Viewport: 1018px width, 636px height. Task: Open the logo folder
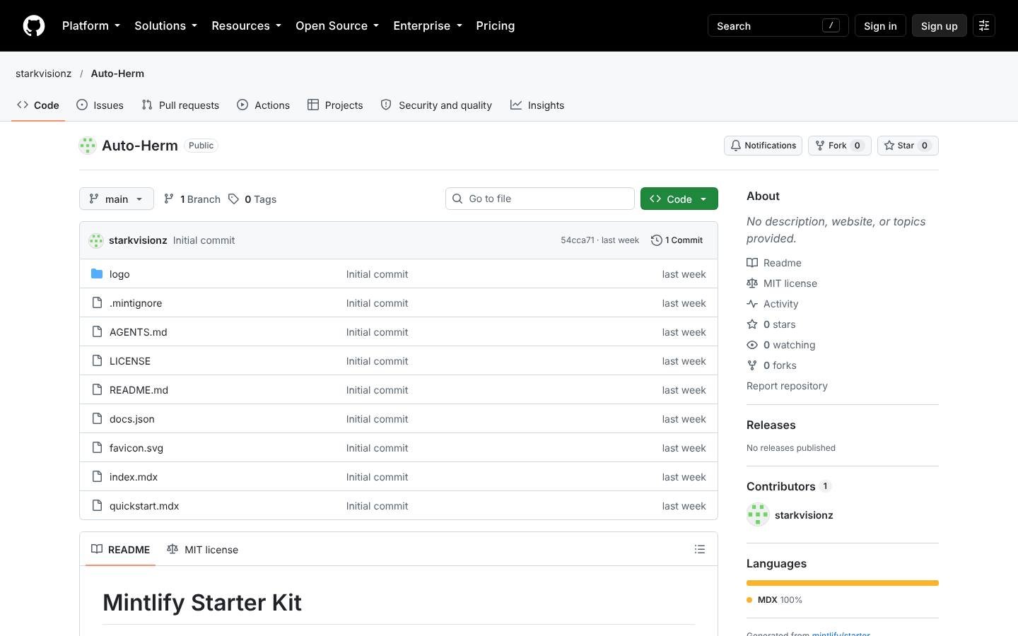click(x=119, y=274)
